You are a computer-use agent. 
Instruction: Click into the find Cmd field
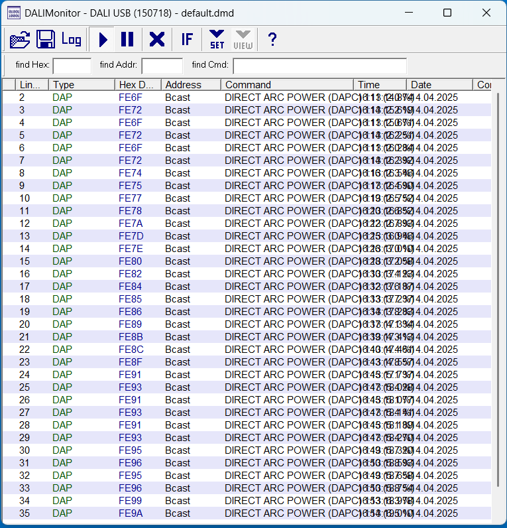click(x=319, y=66)
